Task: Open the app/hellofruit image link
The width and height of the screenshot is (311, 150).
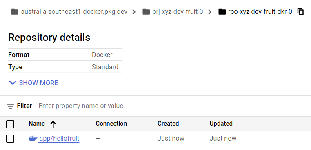Action: pos(59,139)
